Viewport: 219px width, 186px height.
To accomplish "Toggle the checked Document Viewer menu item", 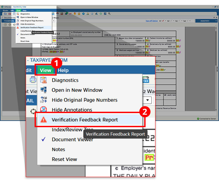I will click(x=72, y=139).
